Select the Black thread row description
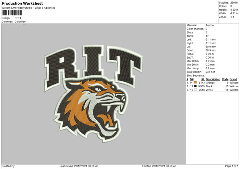This screenshot has height=169, width=240. point(209,86)
